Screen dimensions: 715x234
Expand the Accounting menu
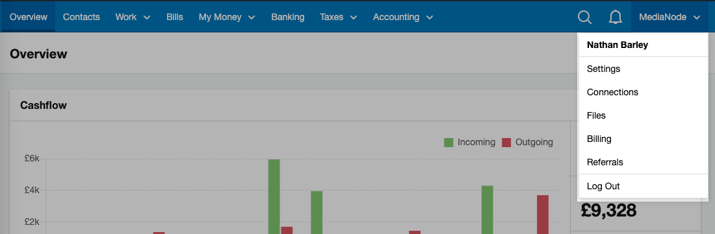(x=402, y=18)
